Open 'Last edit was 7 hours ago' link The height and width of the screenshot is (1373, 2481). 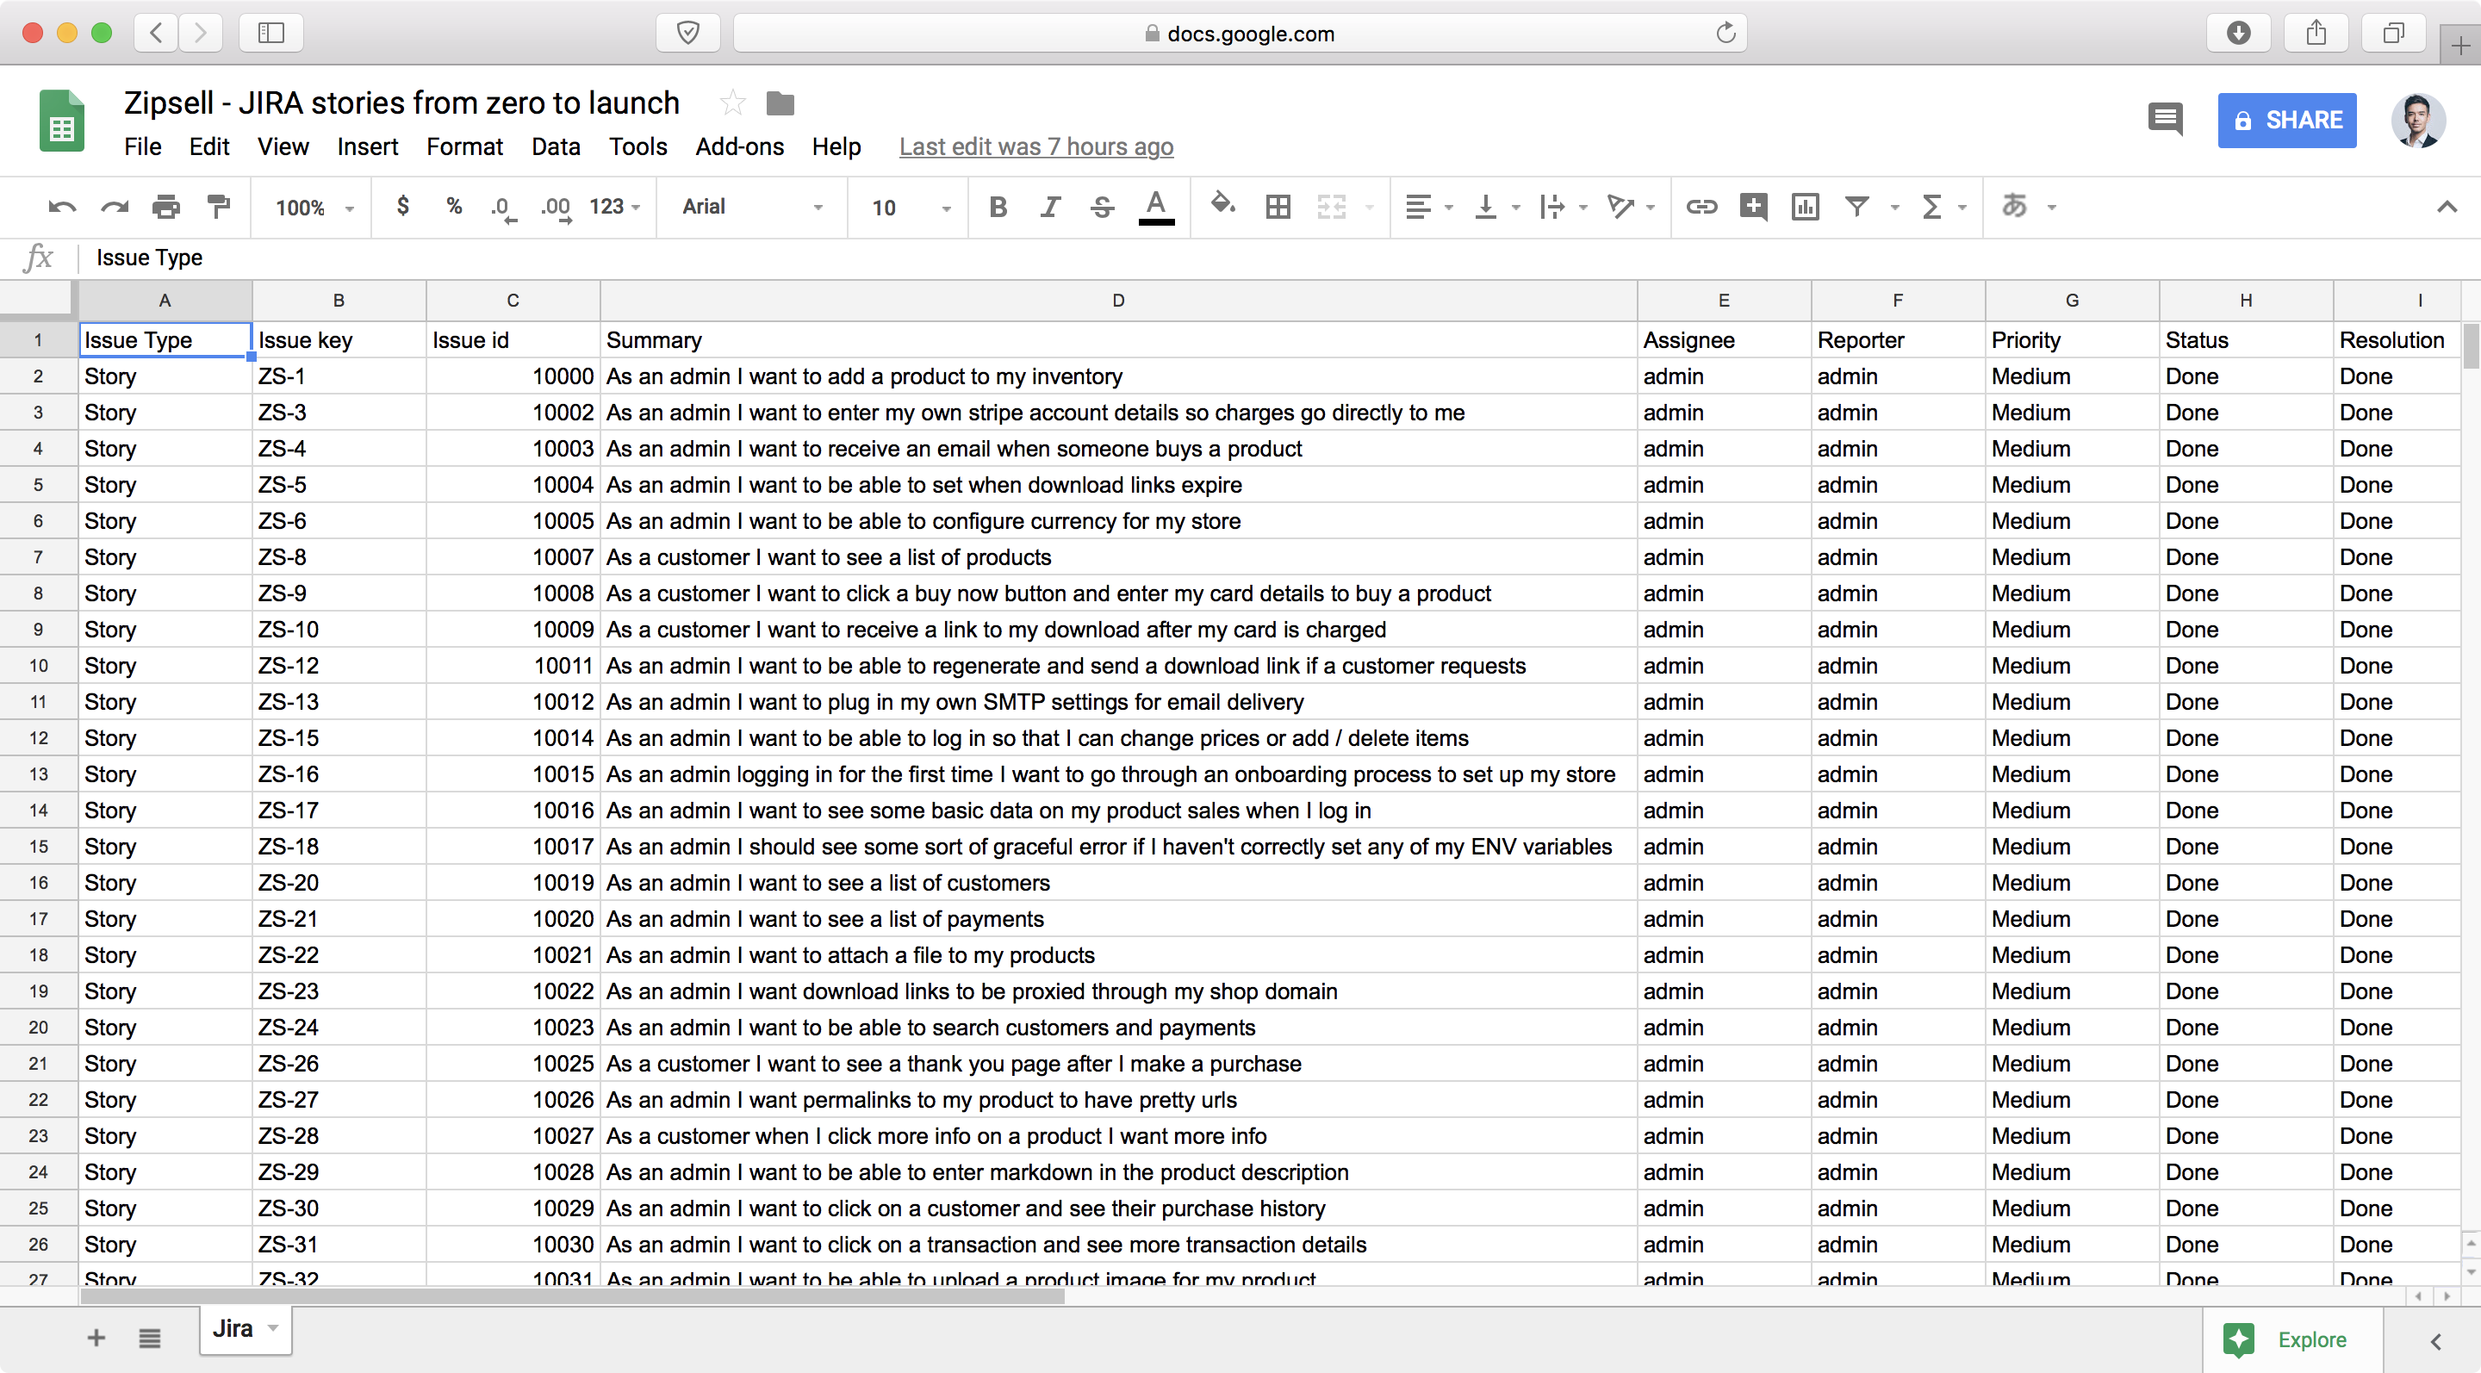tap(1035, 146)
